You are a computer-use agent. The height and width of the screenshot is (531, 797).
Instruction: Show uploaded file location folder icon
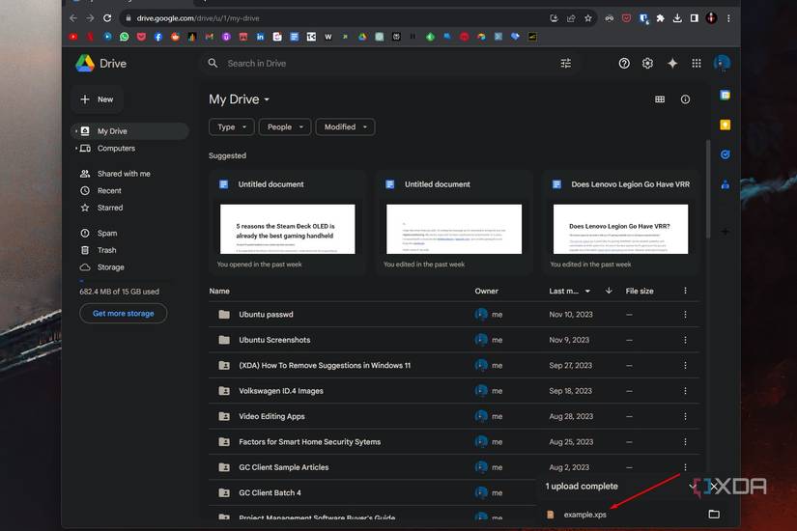pyautogui.click(x=714, y=515)
